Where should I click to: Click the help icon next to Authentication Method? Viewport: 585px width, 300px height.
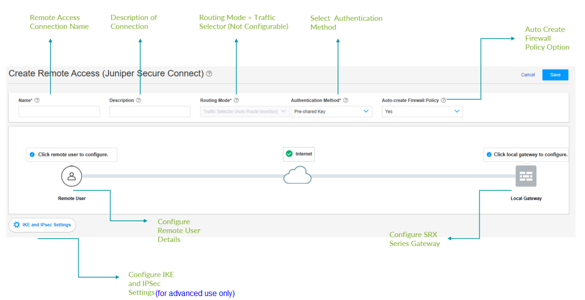(346, 100)
